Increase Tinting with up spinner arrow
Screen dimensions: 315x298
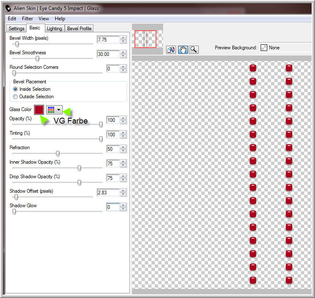[x=123, y=133]
